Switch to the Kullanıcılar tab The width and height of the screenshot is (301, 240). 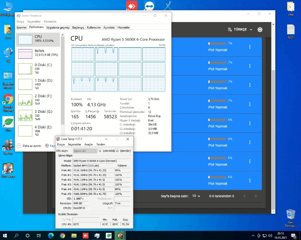pos(94,27)
